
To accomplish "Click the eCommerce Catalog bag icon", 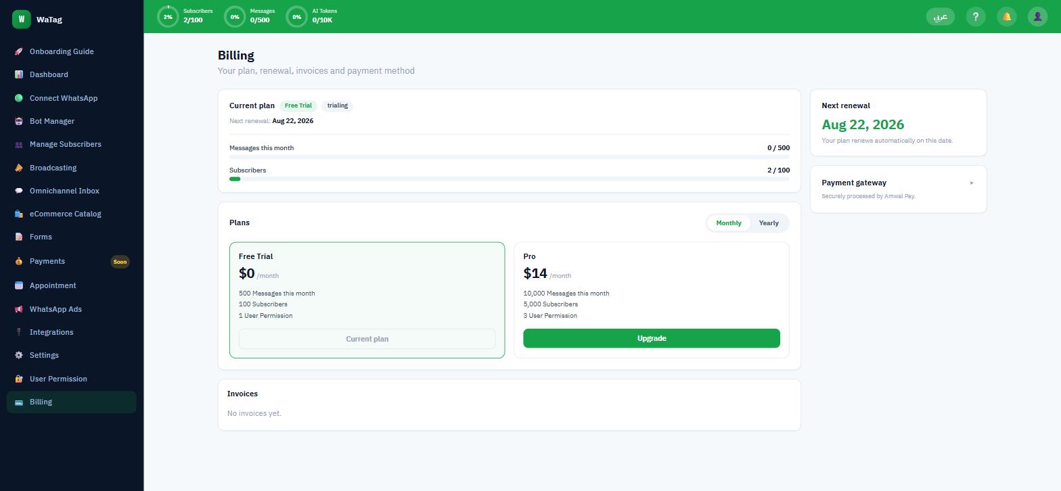I will point(19,214).
